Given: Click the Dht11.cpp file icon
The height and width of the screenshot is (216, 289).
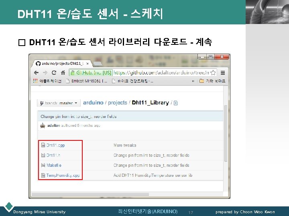Looking at the screenshot, I should point(43,145).
